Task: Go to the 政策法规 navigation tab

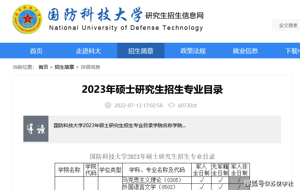Action: coord(193,51)
